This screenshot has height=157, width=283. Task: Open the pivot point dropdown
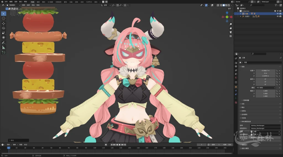[114, 5]
